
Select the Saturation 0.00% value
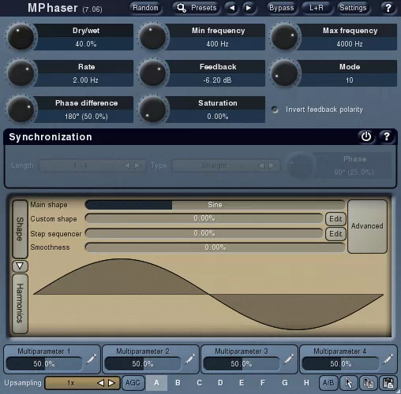click(x=217, y=117)
